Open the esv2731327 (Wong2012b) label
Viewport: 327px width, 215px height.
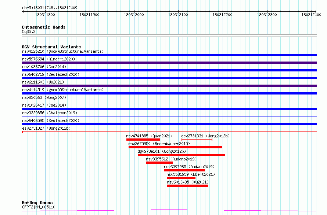point(46,128)
